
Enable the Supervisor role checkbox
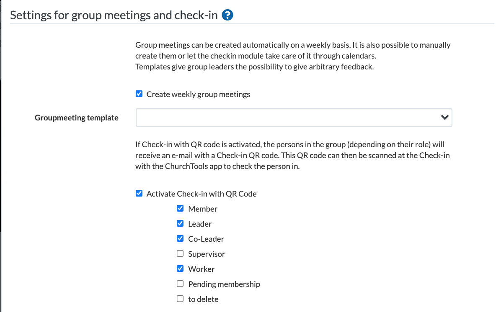(x=180, y=253)
